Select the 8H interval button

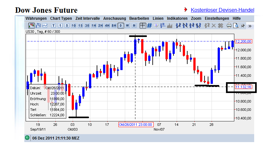(114, 26)
